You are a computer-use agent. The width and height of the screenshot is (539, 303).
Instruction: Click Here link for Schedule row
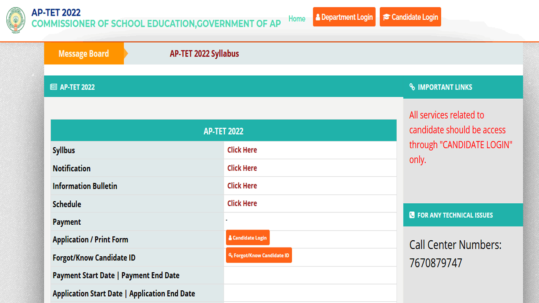[242, 203]
